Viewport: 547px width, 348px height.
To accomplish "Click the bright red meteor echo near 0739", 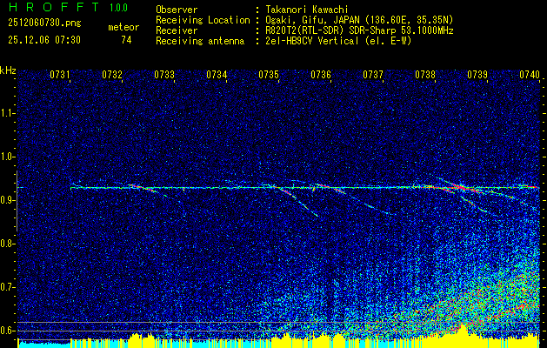I will click(461, 188).
